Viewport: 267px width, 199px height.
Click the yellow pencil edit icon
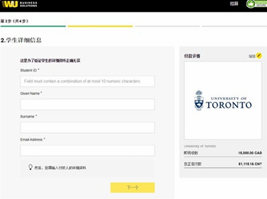point(259,56)
